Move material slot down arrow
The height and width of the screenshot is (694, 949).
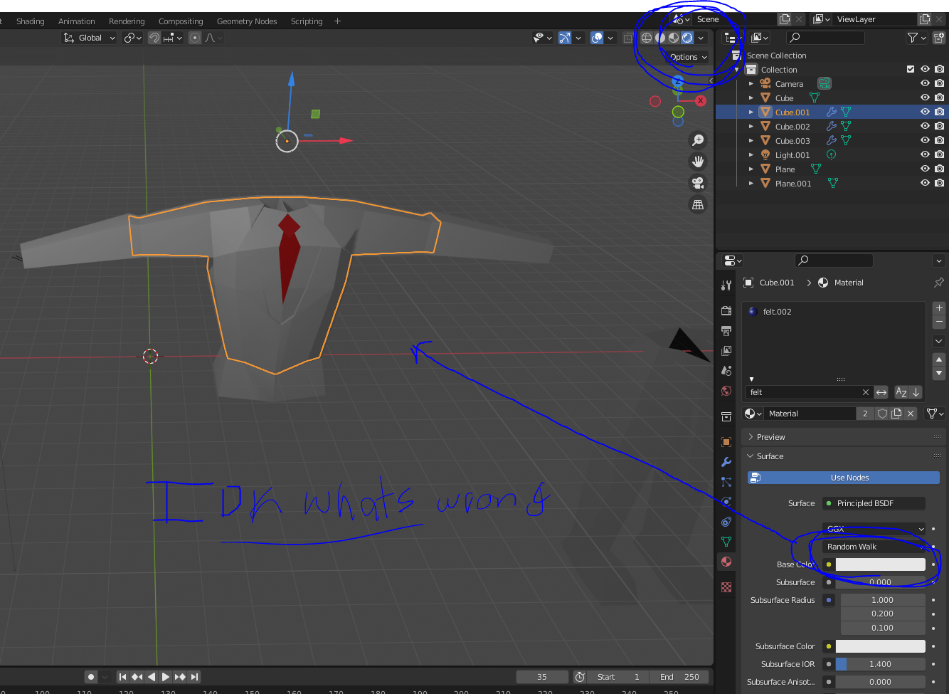click(x=939, y=373)
